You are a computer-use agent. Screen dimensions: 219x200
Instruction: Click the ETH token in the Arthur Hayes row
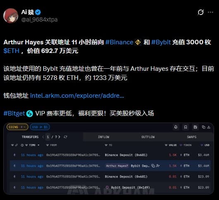pyautogui.click(x=185, y=166)
